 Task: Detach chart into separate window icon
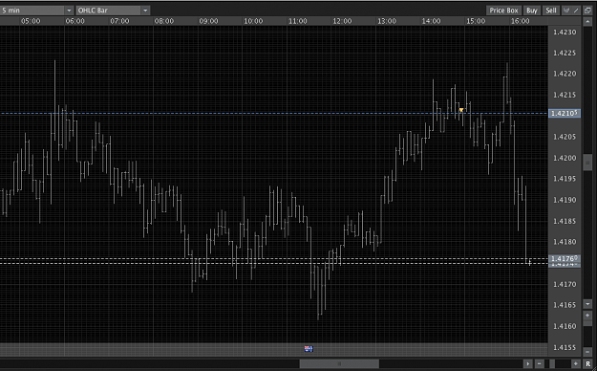point(587,11)
